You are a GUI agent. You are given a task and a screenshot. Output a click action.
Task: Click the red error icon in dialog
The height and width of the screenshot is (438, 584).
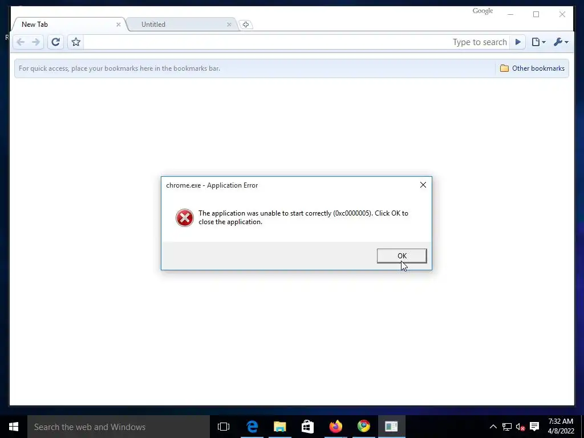tap(185, 218)
